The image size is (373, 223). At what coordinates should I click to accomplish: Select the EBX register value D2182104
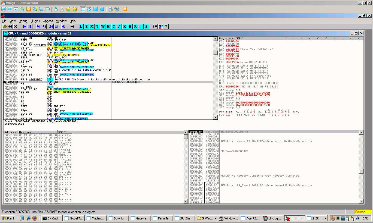(232, 49)
